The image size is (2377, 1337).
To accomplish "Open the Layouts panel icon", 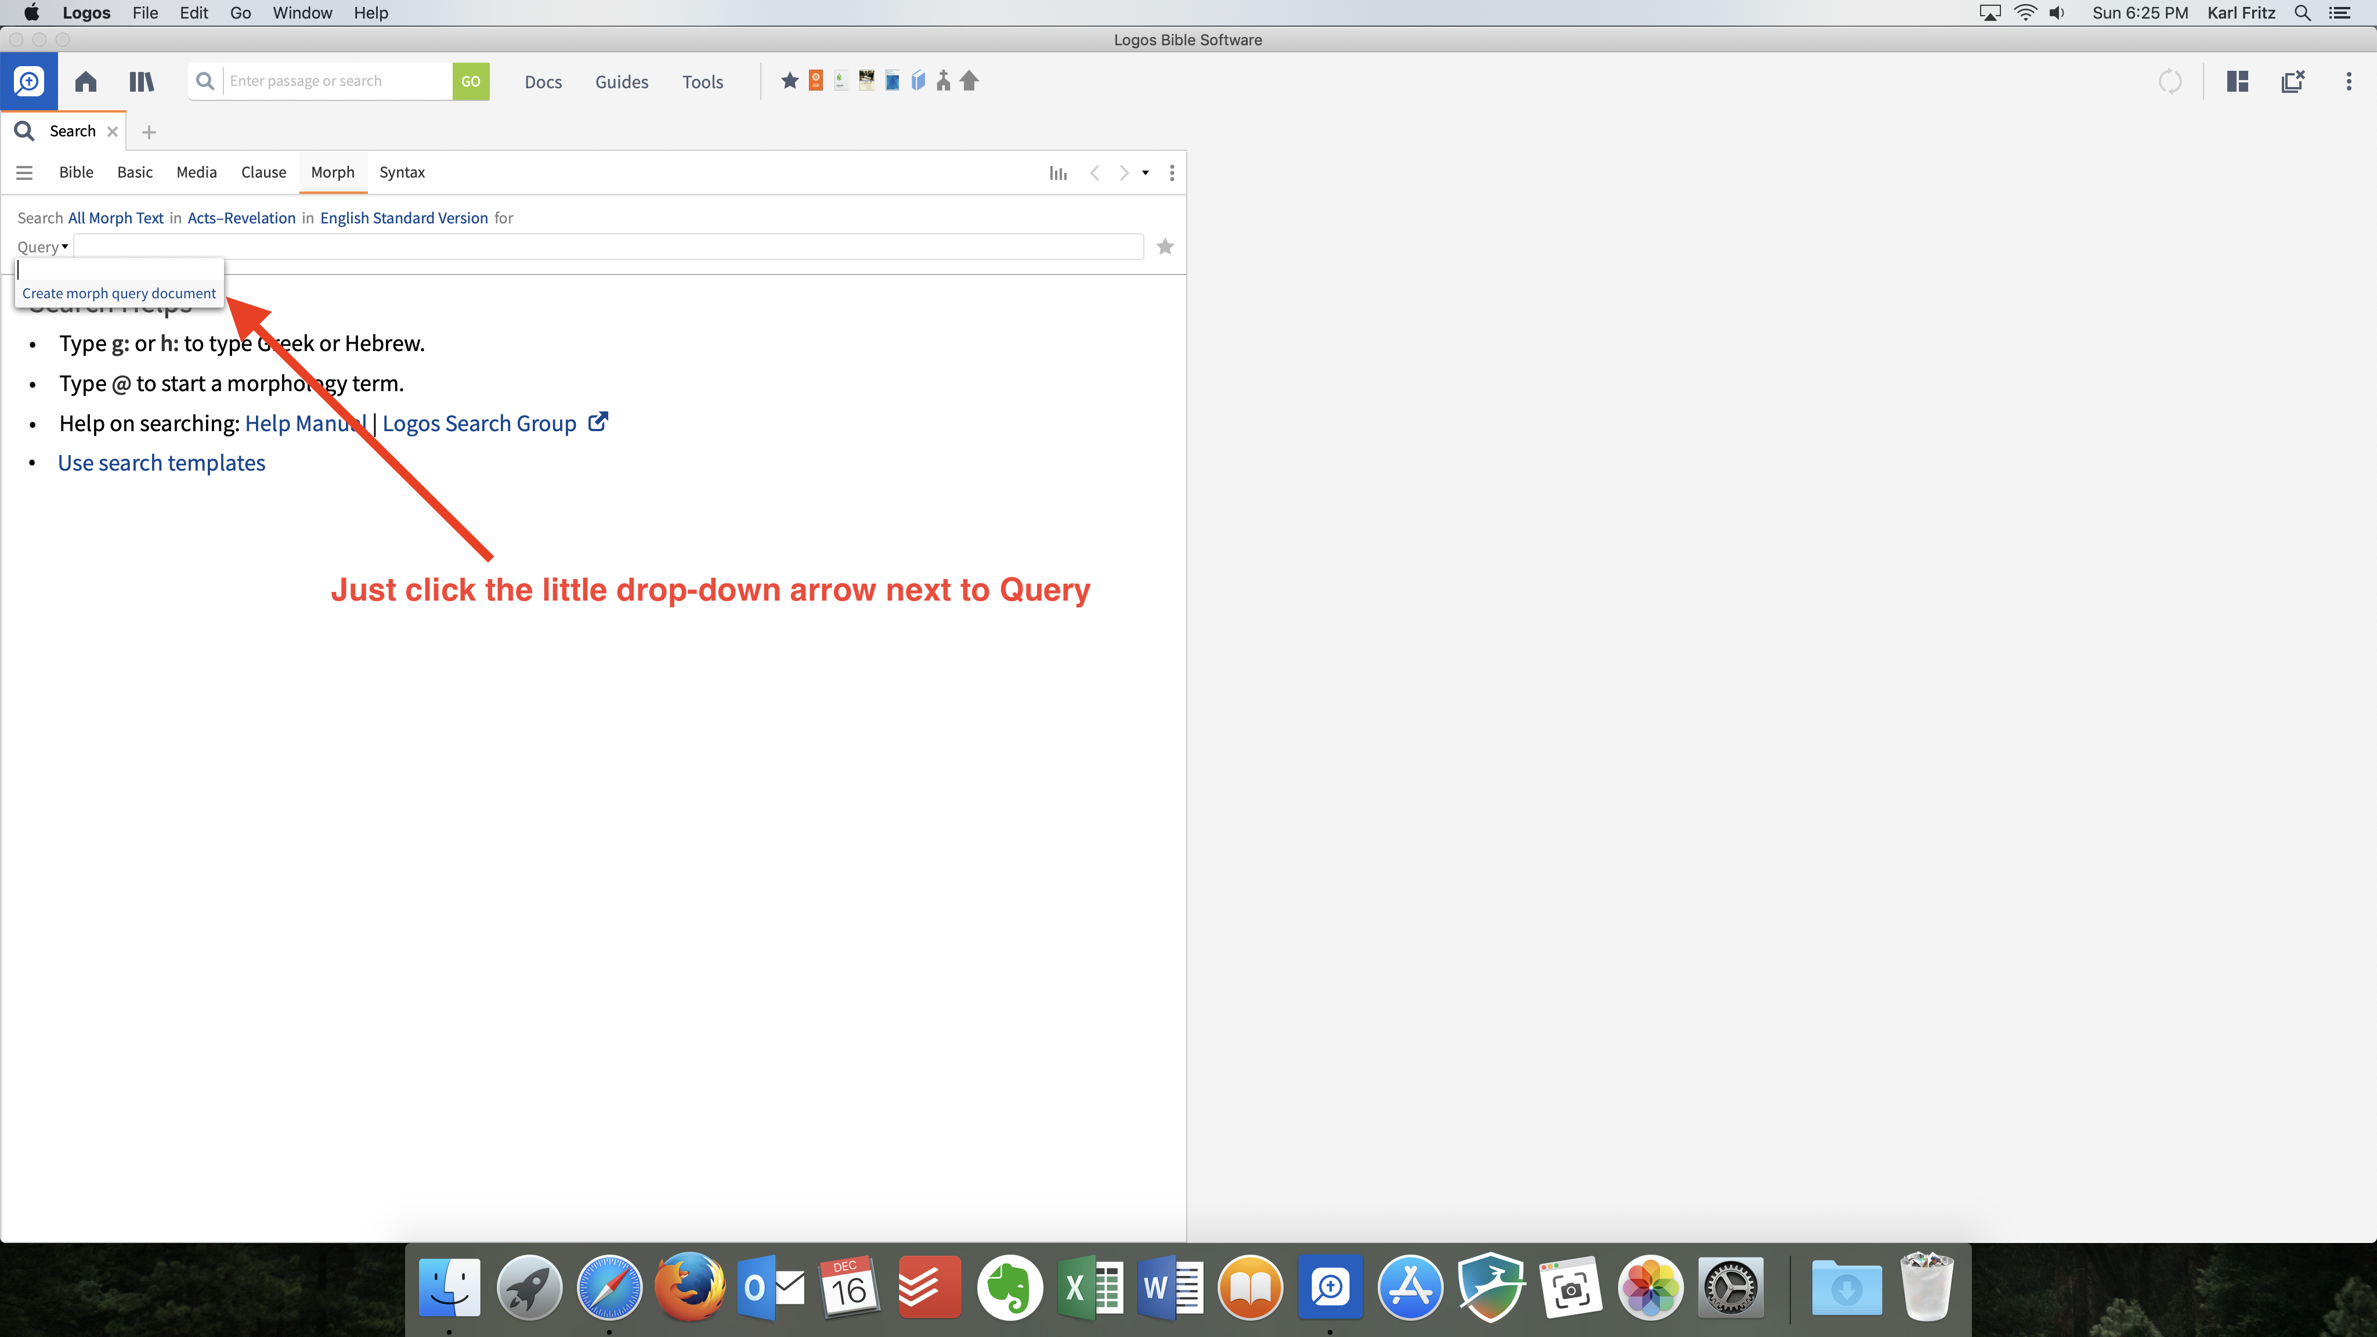I will (x=2238, y=81).
